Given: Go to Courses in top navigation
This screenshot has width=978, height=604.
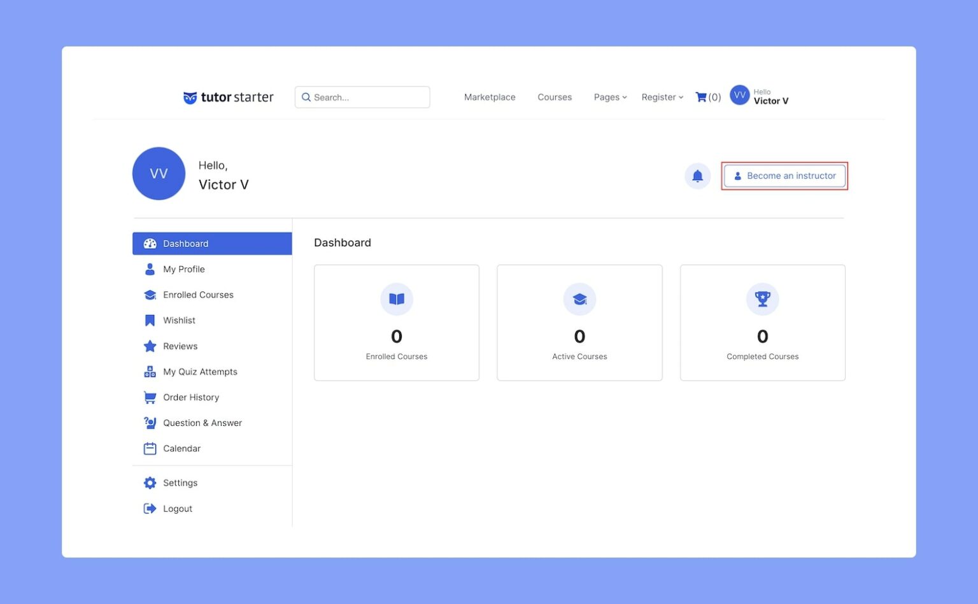Looking at the screenshot, I should coord(555,97).
